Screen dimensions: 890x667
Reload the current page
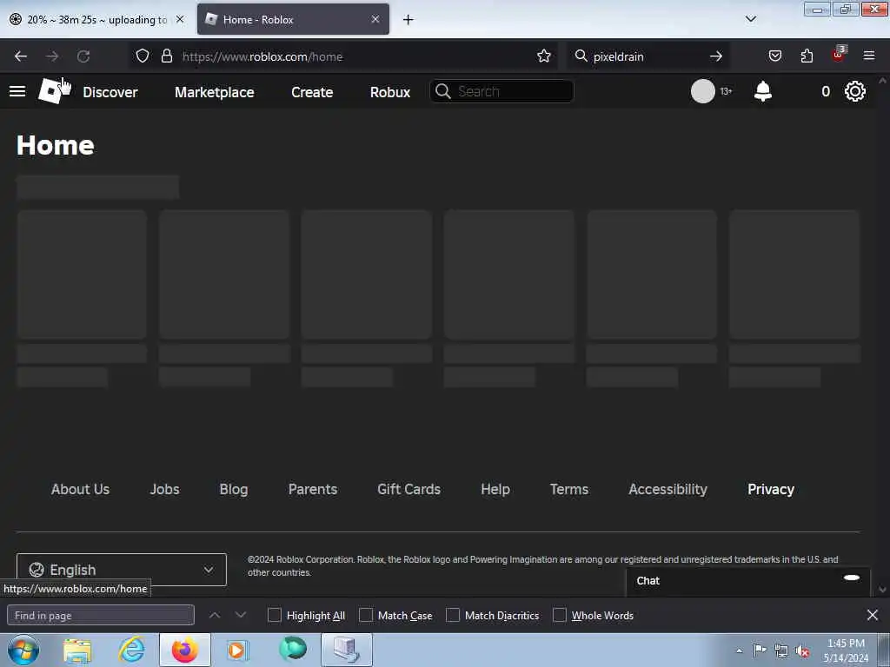(x=83, y=56)
